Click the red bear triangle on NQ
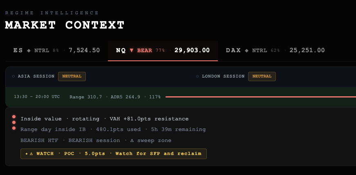 coord(132,50)
